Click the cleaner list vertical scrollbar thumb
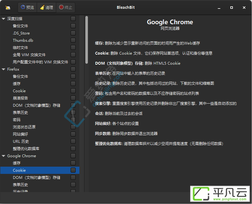Screen dimensions: 252x204 pyautogui.click(x=87, y=40)
